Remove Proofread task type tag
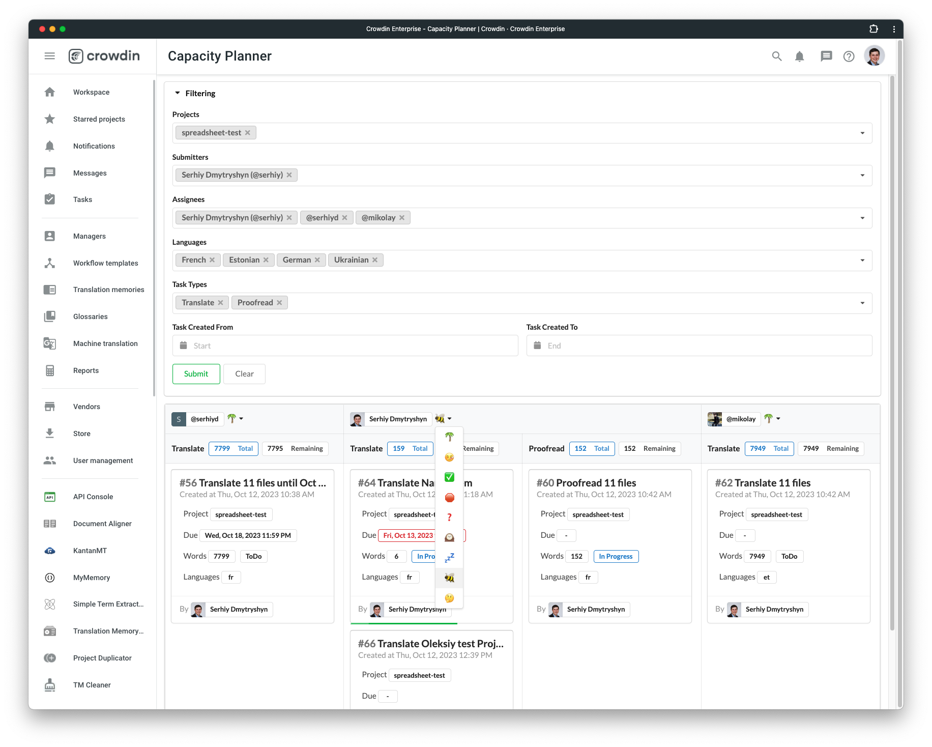932x747 pixels. coord(279,303)
